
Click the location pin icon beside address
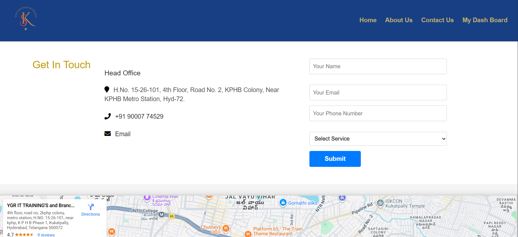tap(107, 89)
